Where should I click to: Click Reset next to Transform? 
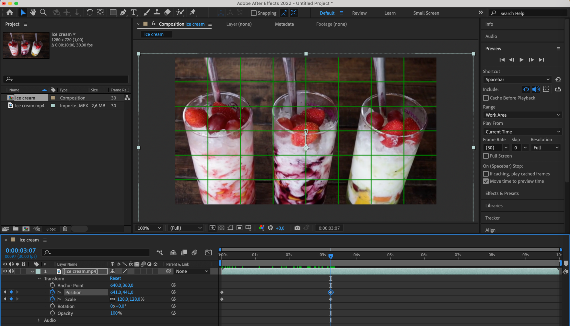coord(115,278)
